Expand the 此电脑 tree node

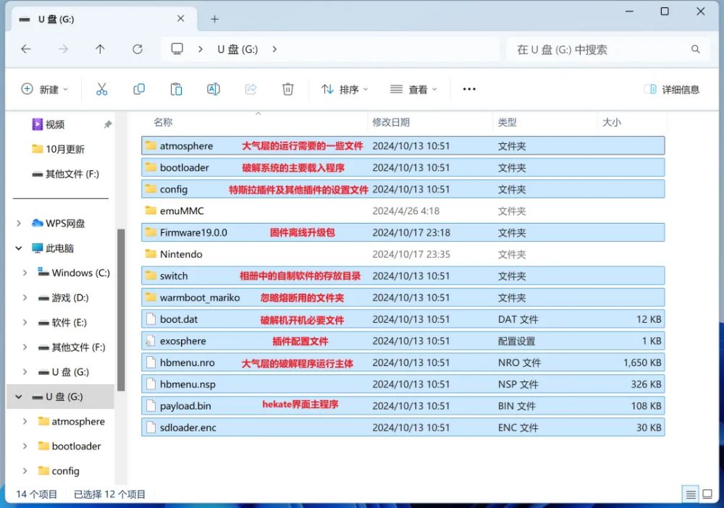coord(18,247)
